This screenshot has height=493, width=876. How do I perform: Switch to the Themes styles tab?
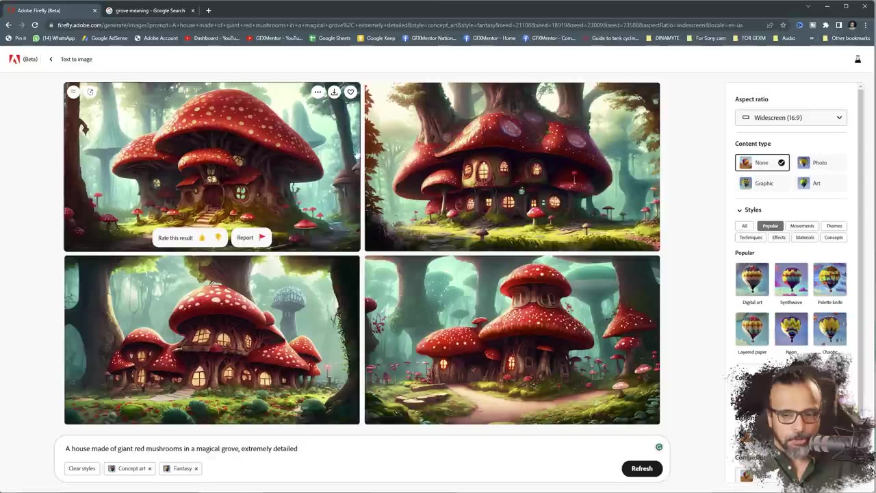pyautogui.click(x=834, y=226)
